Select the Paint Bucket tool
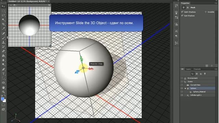 [3, 56]
